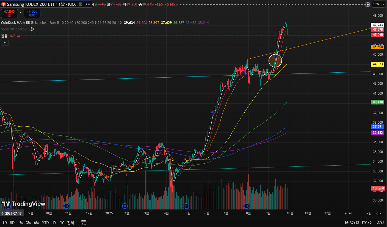Screen dimensions: 387x227
Task: Open the three-dot more menu next to the symbol
Action: click(x=88, y=4)
